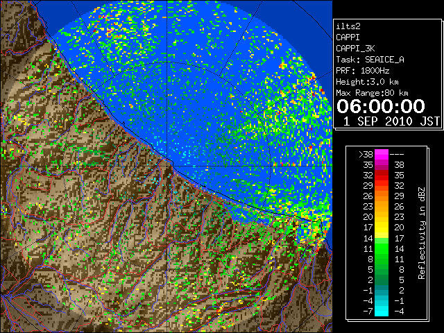Click the 'PRF: 1800Hz' text

[x=362, y=71]
